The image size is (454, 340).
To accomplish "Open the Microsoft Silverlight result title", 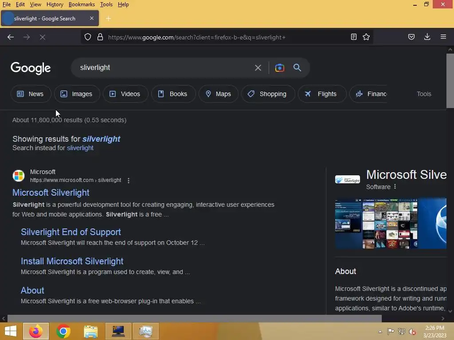I will click(x=51, y=193).
